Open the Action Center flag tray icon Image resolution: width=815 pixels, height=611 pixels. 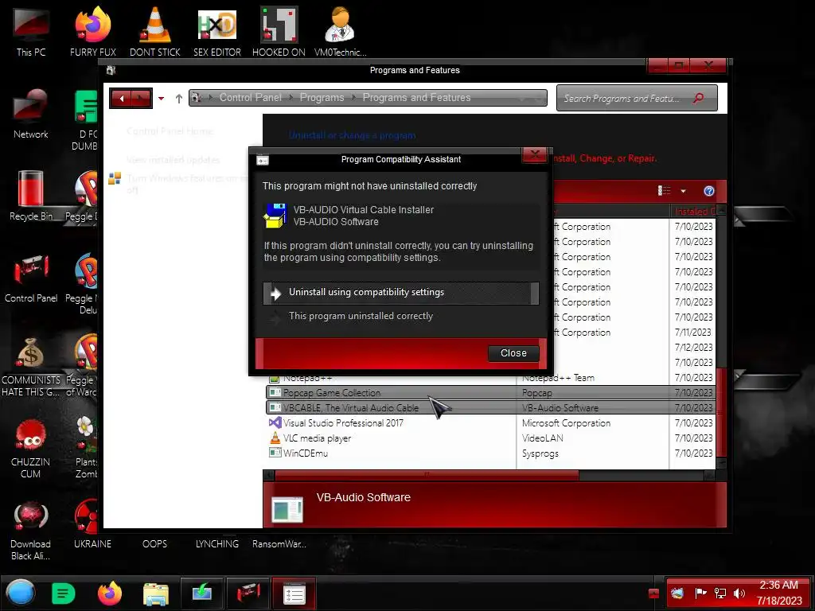(700, 593)
